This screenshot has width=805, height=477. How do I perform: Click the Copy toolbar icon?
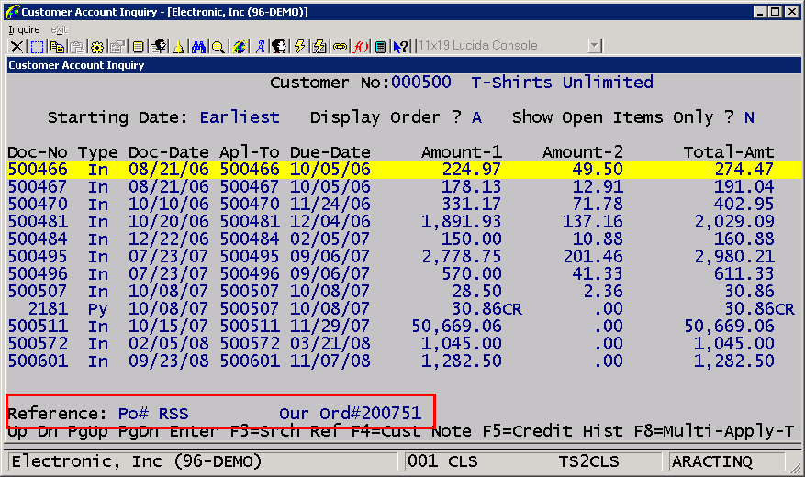(57, 47)
